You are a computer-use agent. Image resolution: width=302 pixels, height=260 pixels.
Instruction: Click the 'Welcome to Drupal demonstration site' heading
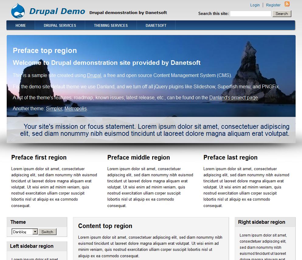(x=106, y=63)
